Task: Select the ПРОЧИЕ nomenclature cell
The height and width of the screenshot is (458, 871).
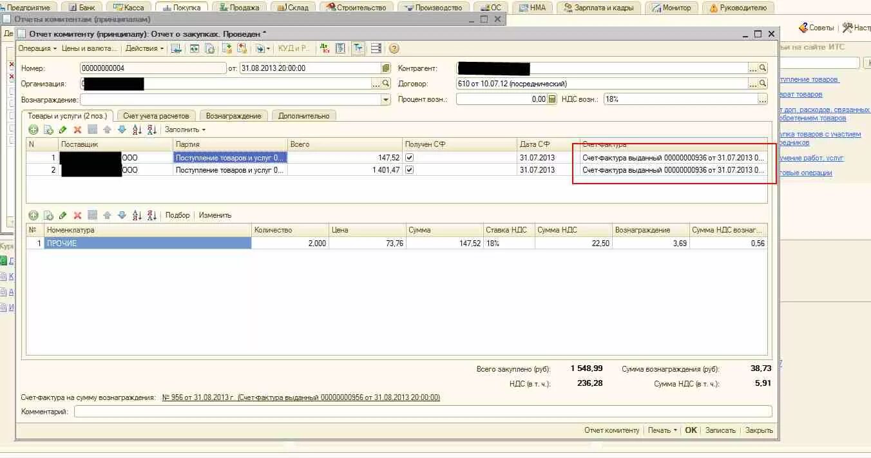Action: pyautogui.click(x=148, y=243)
